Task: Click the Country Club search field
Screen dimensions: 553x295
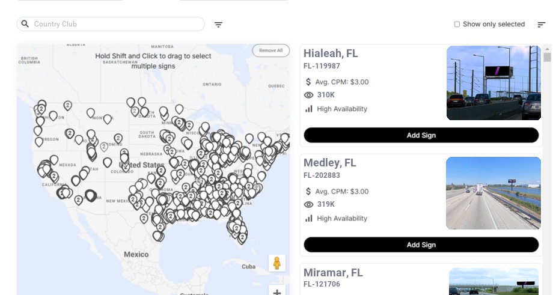Action: [114, 24]
